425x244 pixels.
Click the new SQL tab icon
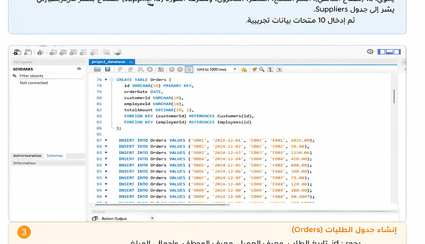[18, 52]
